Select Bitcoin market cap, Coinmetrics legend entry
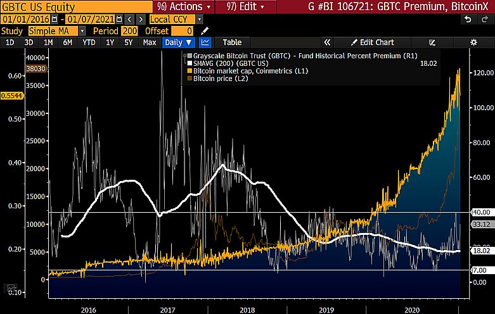Image resolution: width=495 pixels, height=314 pixels. click(250, 71)
